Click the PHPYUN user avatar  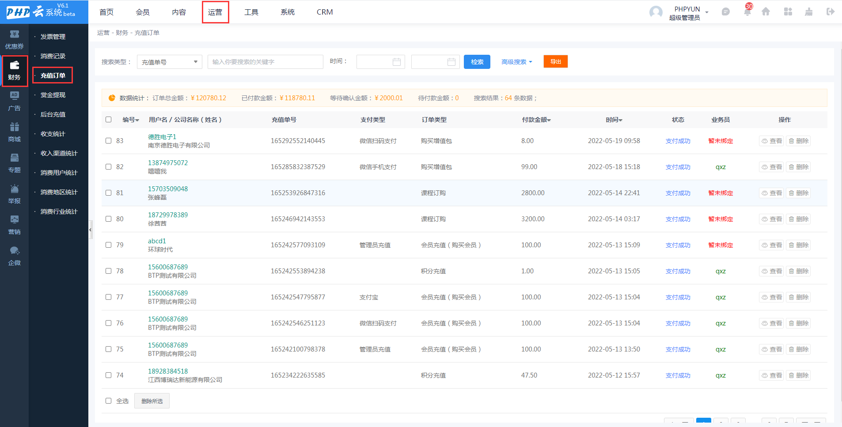pyautogui.click(x=656, y=12)
